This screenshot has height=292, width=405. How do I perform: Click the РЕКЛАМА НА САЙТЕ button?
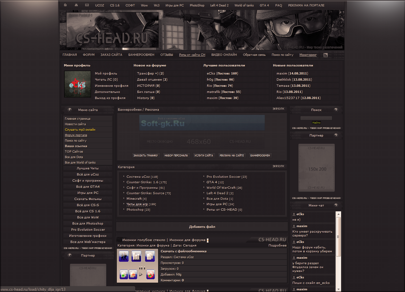(x=232, y=156)
